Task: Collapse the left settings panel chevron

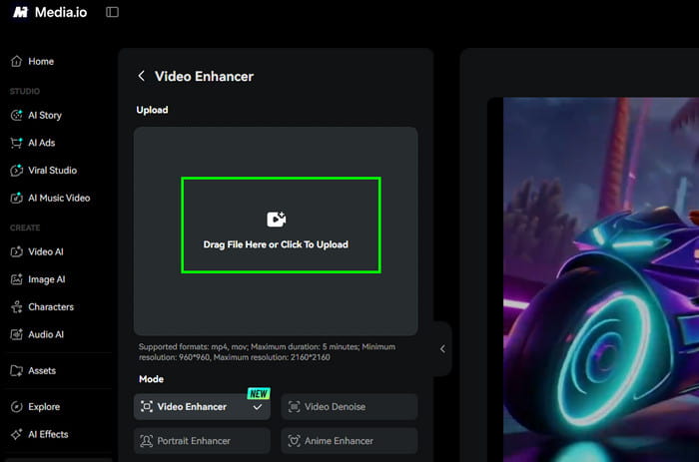Action: tap(442, 349)
